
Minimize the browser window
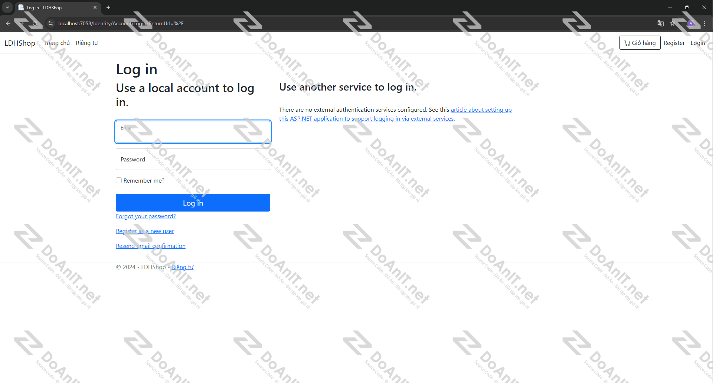(670, 7)
